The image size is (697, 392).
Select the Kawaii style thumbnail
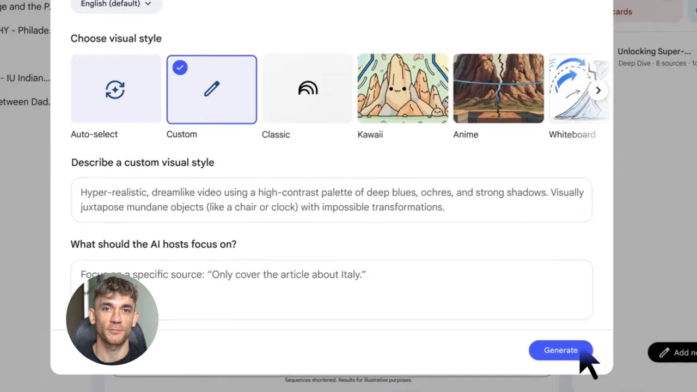tap(403, 88)
